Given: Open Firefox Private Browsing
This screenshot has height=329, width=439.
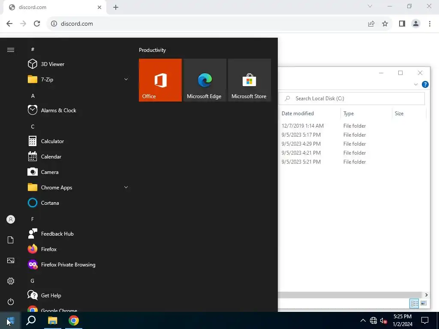Looking at the screenshot, I should coord(78,264).
